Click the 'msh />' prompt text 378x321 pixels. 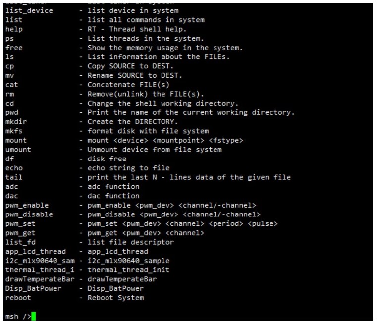pos(18,316)
